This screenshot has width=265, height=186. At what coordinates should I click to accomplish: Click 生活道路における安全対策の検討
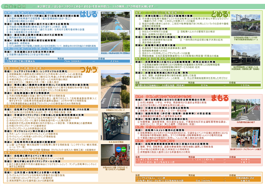point(34,52)
